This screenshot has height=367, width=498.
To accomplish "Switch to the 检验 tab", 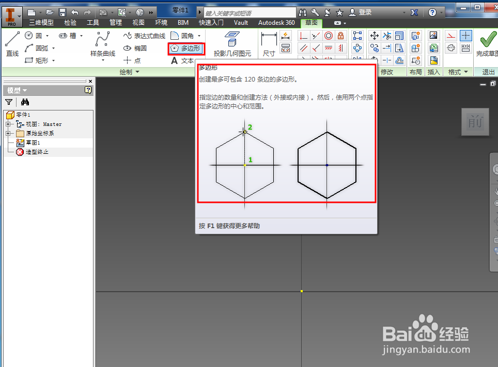I will (70, 23).
